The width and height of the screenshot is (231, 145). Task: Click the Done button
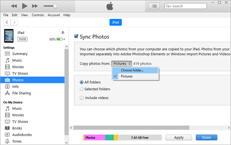point(207,137)
